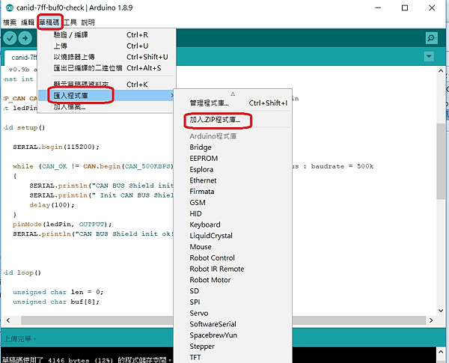Image resolution: width=449 pixels, height=363 pixels.
Task: Click the pinMode(ledPin, OUTPUT); code line
Action: pos(62,225)
